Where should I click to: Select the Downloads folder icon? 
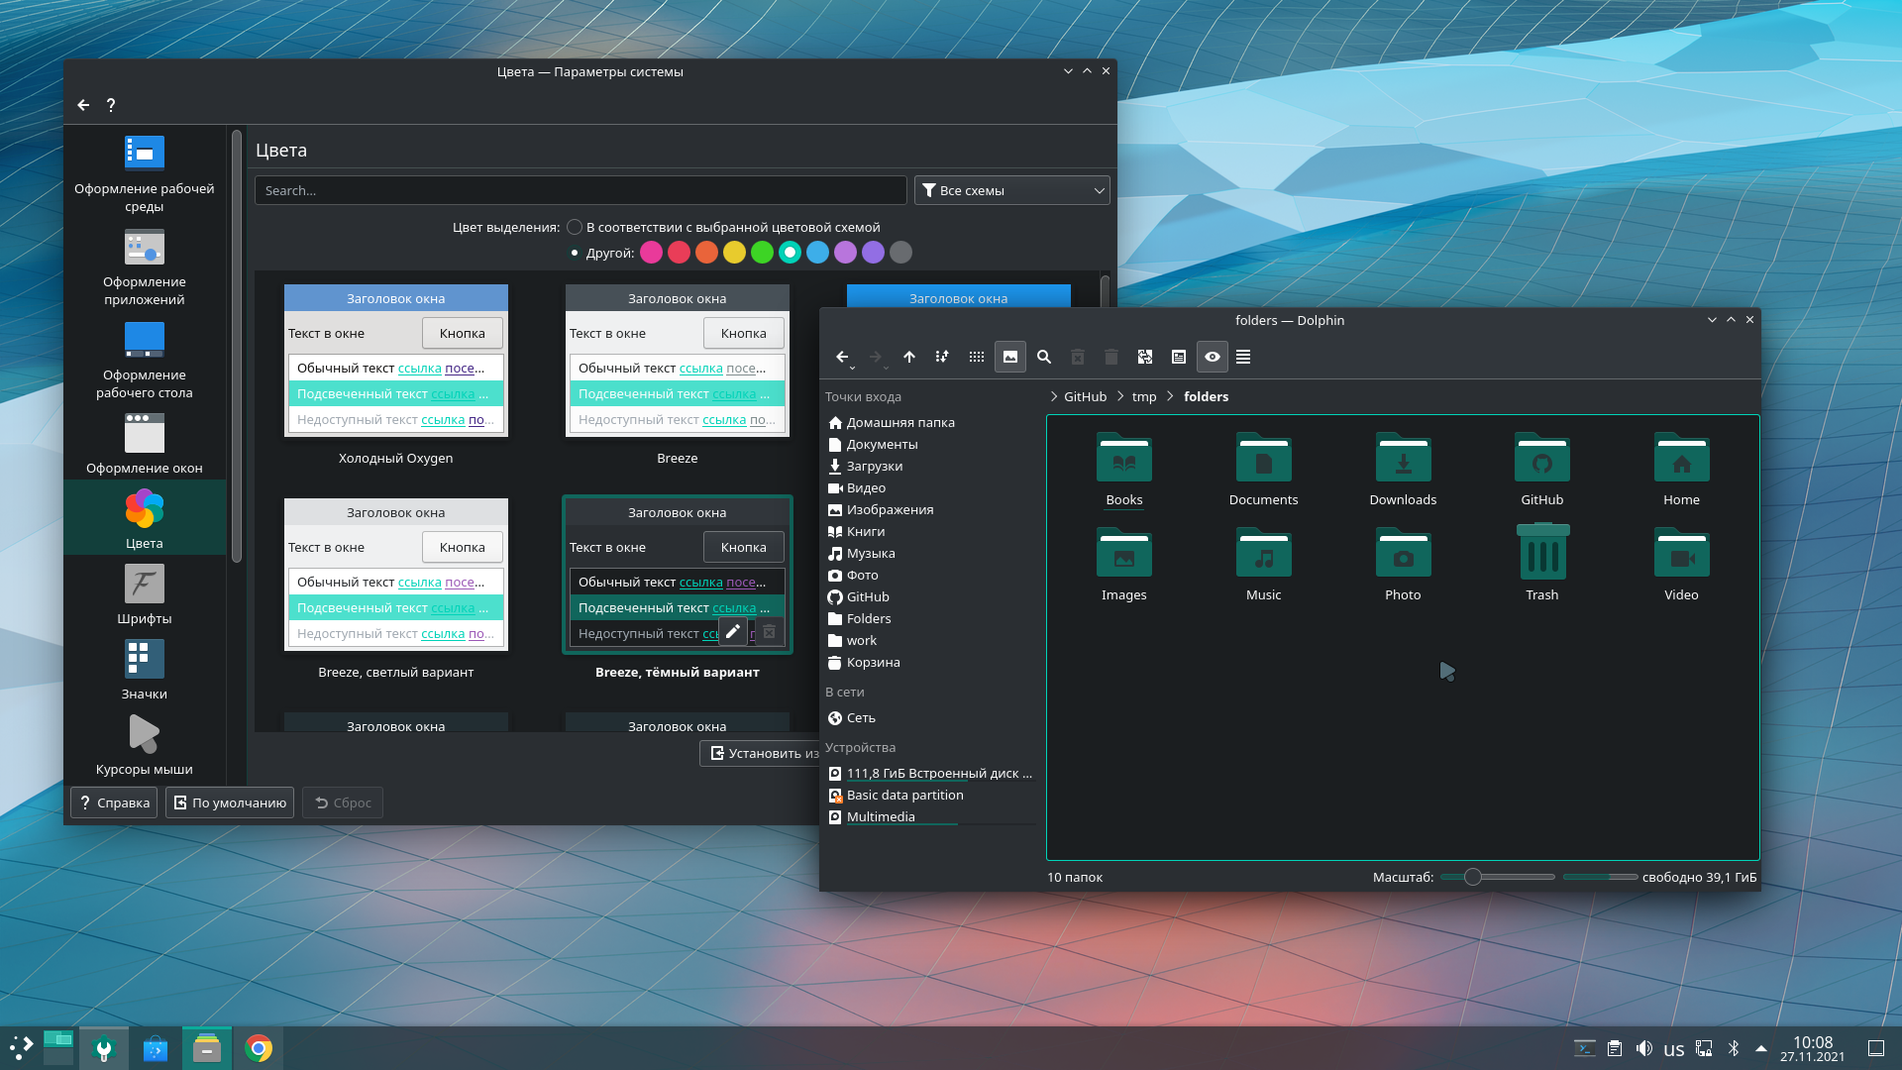click(x=1403, y=457)
